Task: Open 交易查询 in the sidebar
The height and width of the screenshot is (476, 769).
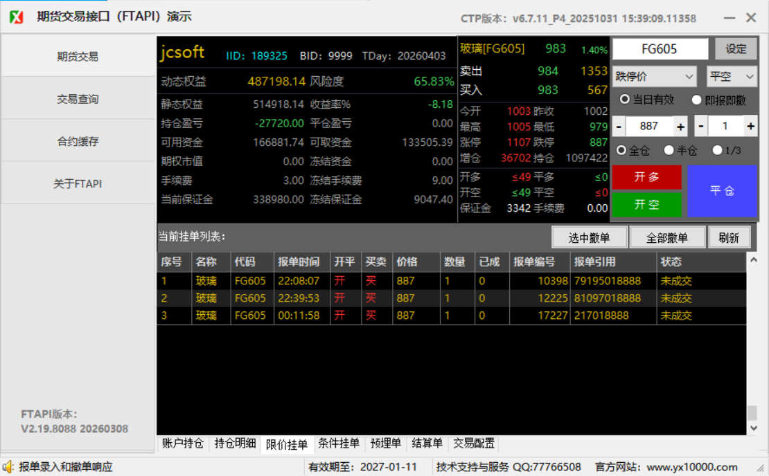Action: 78,99
